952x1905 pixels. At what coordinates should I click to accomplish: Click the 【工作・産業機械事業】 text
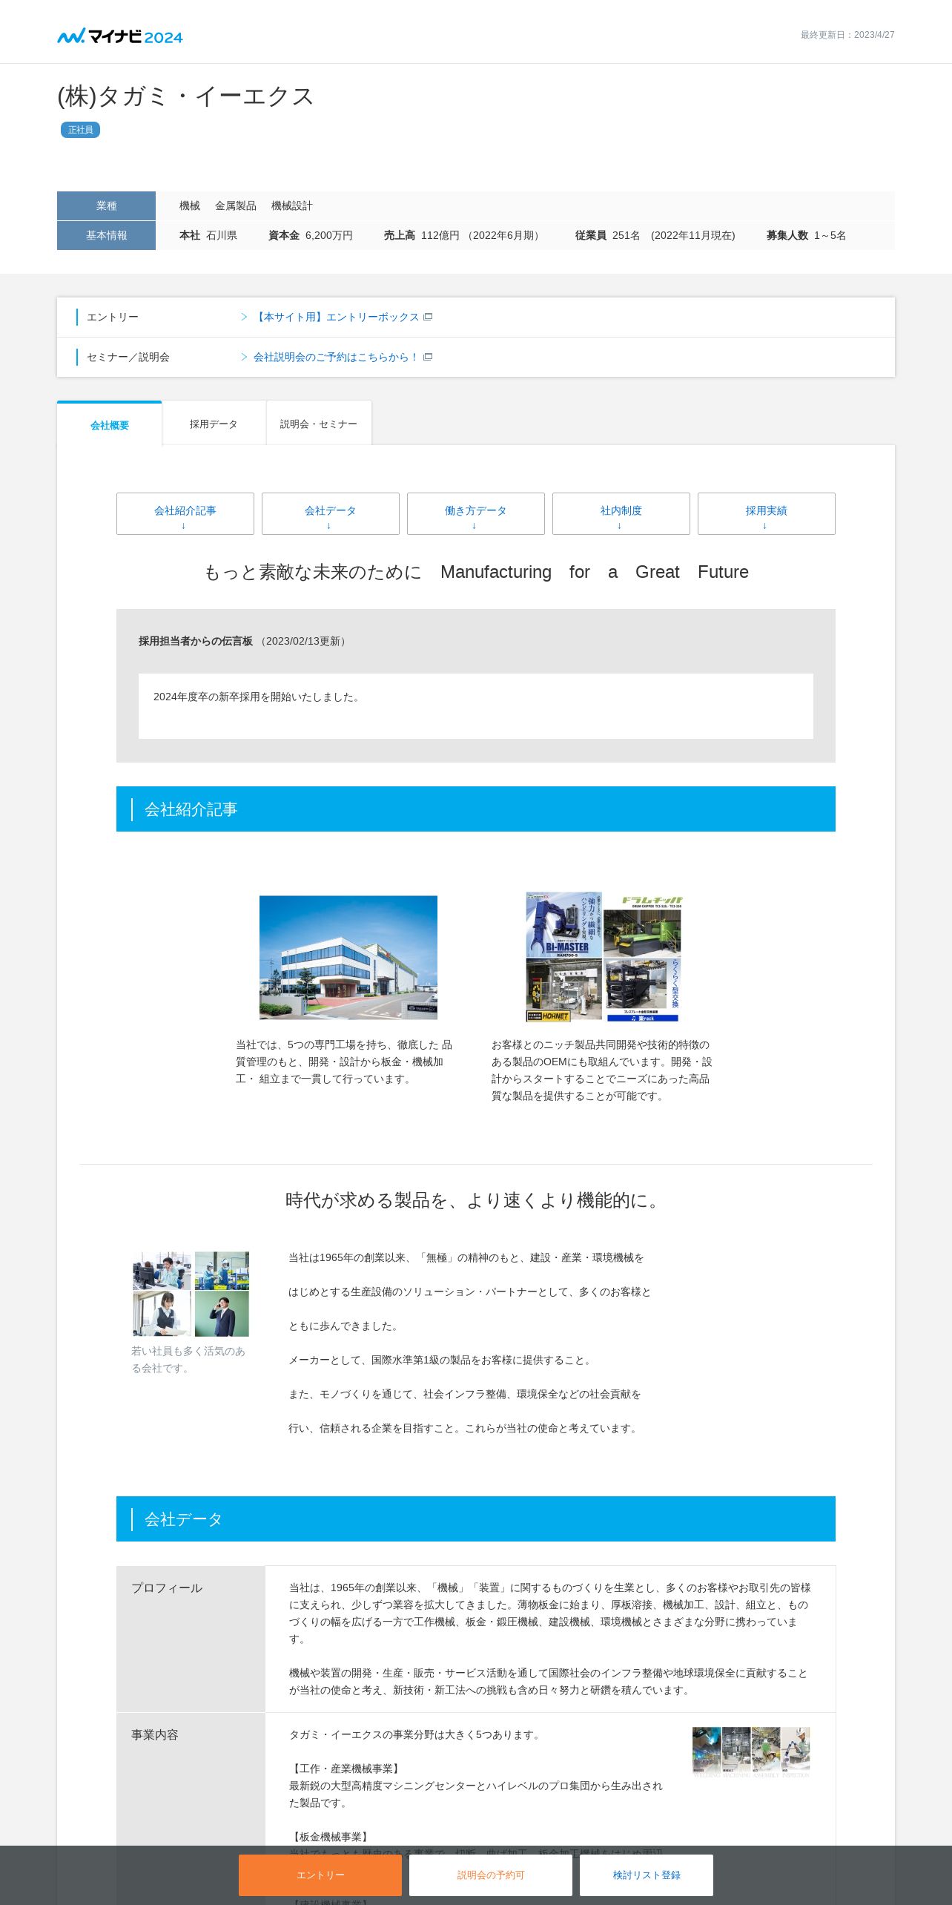point(346,1769)
